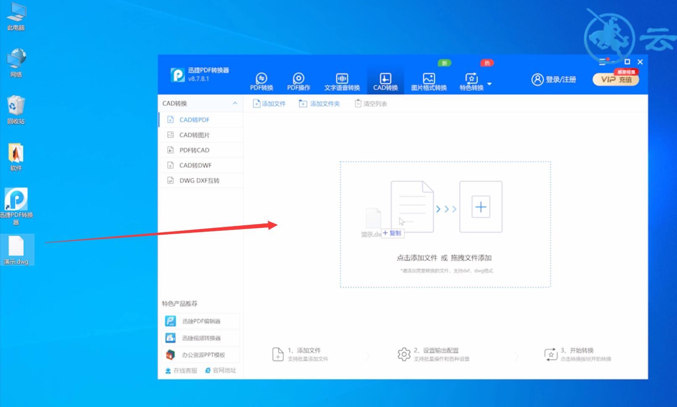
Task: Open the PDF操作 tab
Action: tap(298, 81)
